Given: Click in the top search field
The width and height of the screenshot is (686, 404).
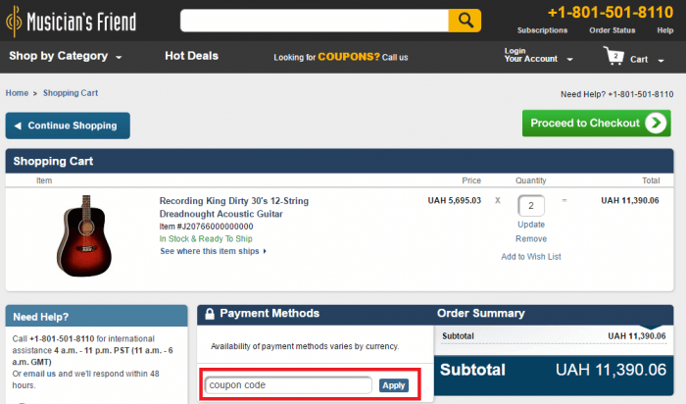Looking at the screenshot, I should click(314, 21).
